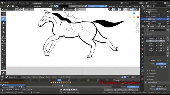Toggle Images visibility in outliner
Viewport: 170px width, 95px height.
[168, 17]
